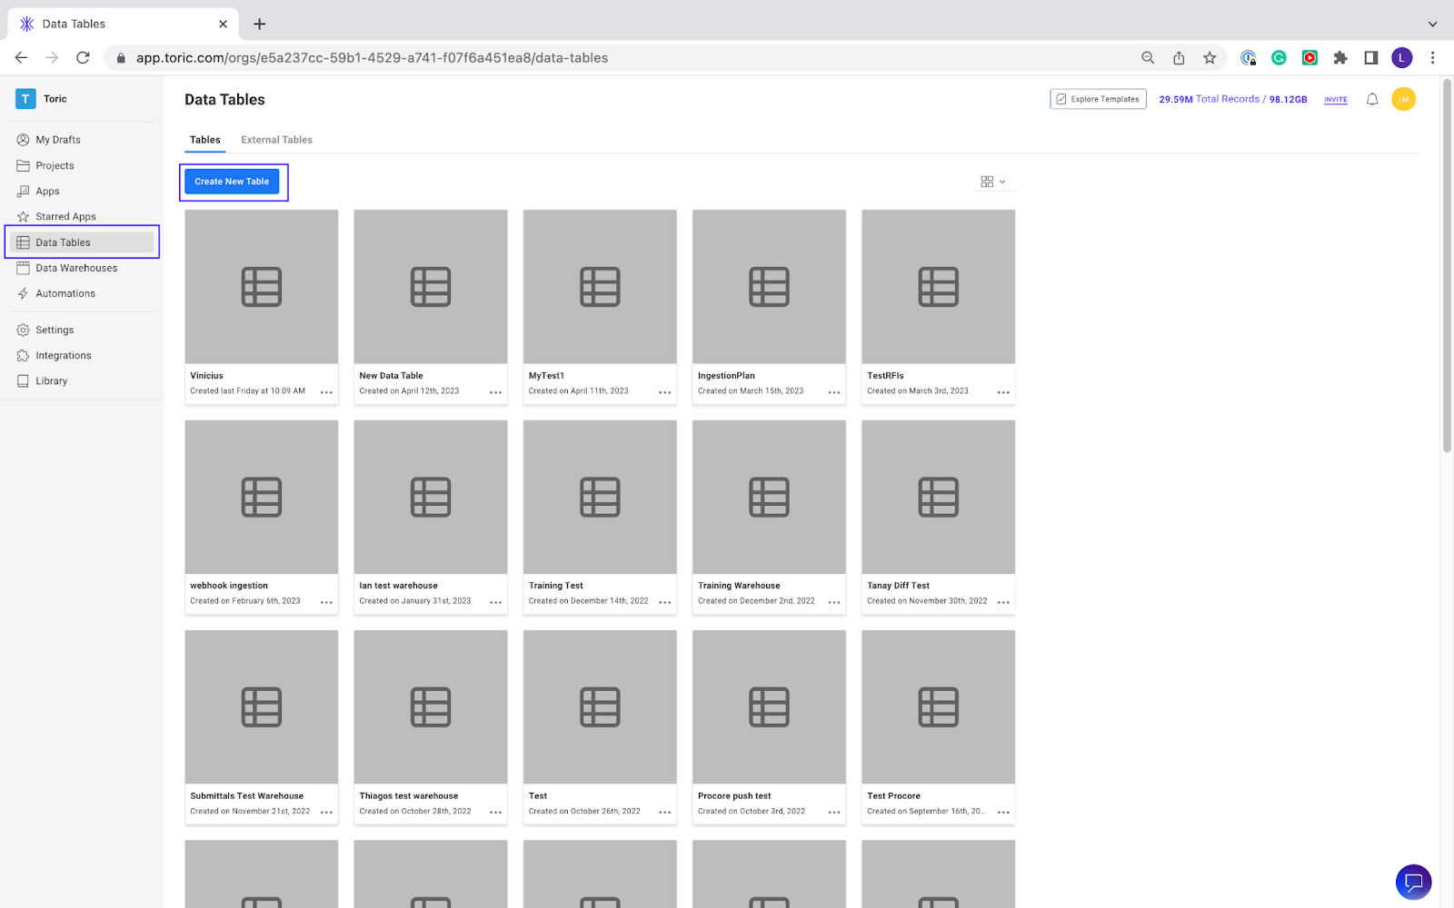Open options menu for Ian test warehouse
This screenshot has height=908, width=1454.
495,602
